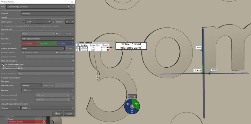This screenshot has width=251, height=124.
Task: Click the Cancel button
Action: 69,113
